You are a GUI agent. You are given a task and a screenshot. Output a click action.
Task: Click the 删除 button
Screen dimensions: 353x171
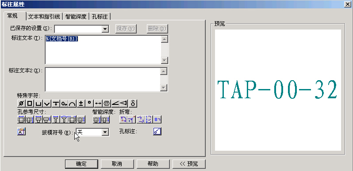coord(157,29)
